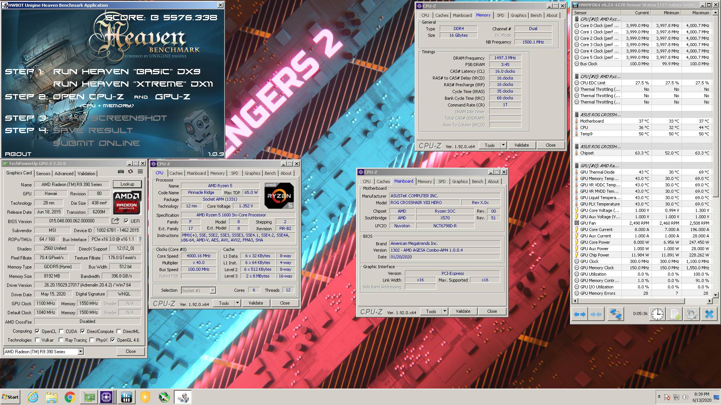The height and width of the screenshot is (405, 721).
Task: Toggle the UEFI checkbox in GPU-Z
Action: [x=126, y=221]
